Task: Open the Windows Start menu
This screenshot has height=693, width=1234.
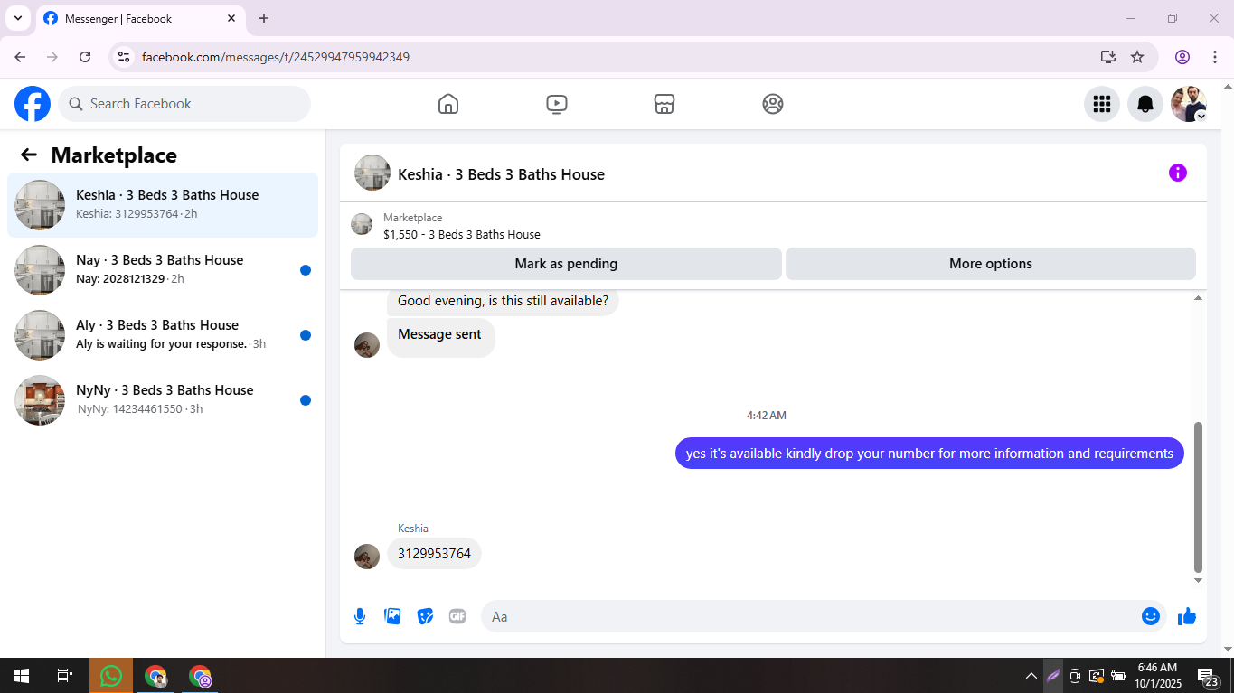Action: pos(22,676)
